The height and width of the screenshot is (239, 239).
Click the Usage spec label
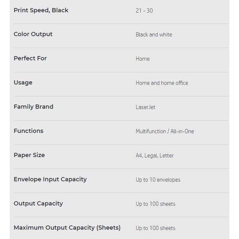coord(23,82)
